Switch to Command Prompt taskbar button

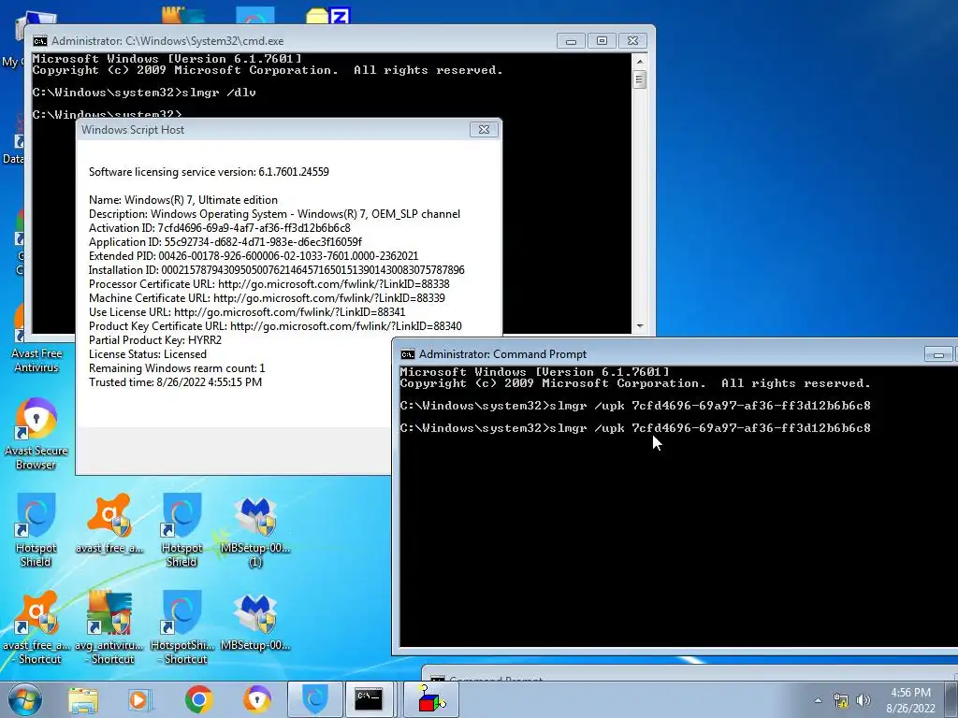click(x=370, y=699)
